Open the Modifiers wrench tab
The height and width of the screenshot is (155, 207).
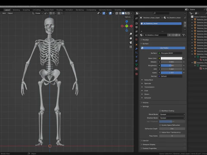click(x=136, y=49)
